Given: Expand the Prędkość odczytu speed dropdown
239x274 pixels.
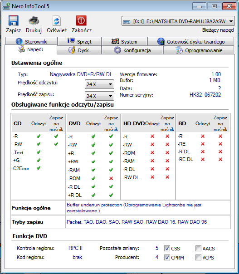Looking at the screenshot, I should coord(99,84).
